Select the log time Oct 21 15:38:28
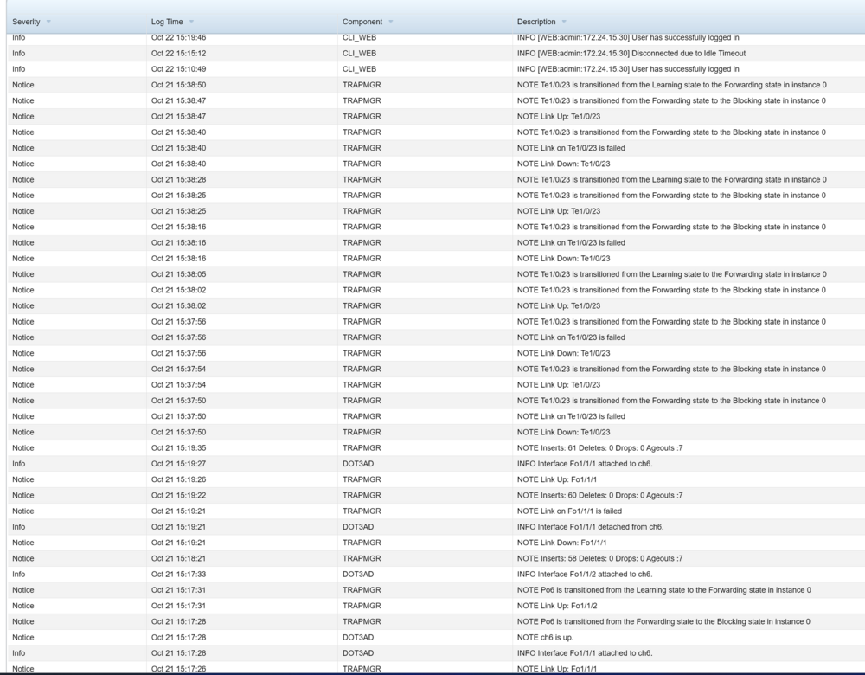 178,179
